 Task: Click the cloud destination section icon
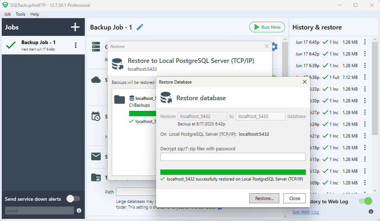(96, 80)
